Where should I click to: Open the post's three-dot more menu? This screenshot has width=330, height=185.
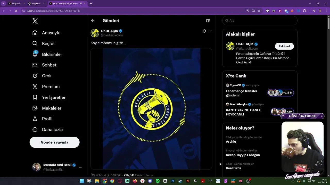coord(210,31)
